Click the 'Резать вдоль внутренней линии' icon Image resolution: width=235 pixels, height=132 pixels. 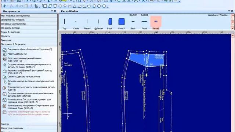pyautogui.click(x=4, y=59)
